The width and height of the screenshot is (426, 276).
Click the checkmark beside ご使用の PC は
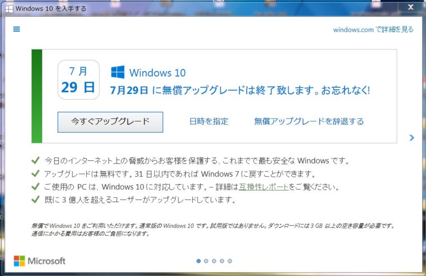36,186
